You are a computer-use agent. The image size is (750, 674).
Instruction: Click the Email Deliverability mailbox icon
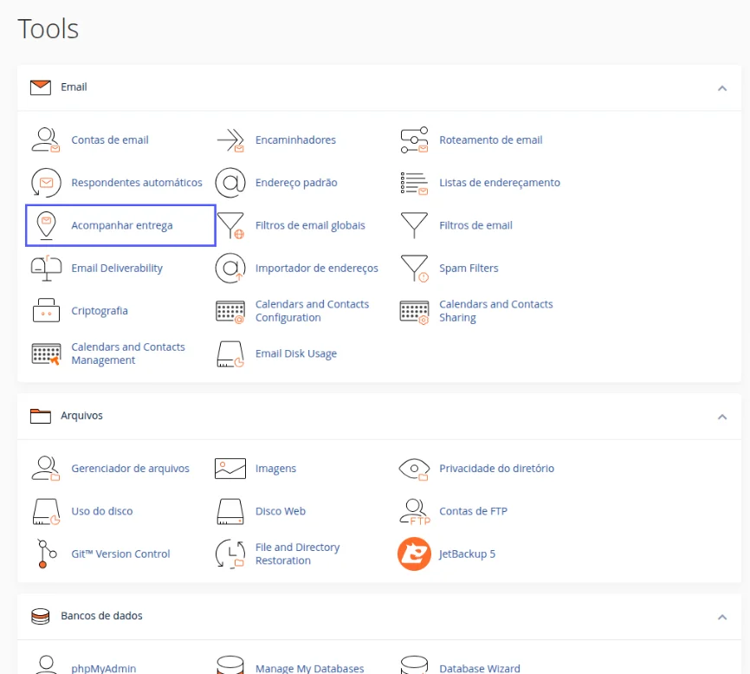tap(46, 269)
